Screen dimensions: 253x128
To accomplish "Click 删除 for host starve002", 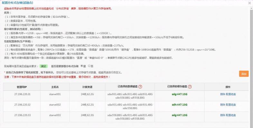I will (x=222, y=105).
